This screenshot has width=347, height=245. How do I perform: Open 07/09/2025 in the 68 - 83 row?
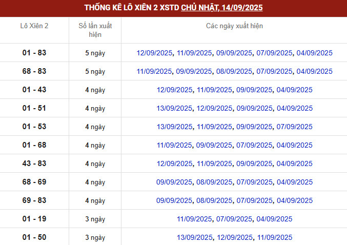tap(274, 71)
